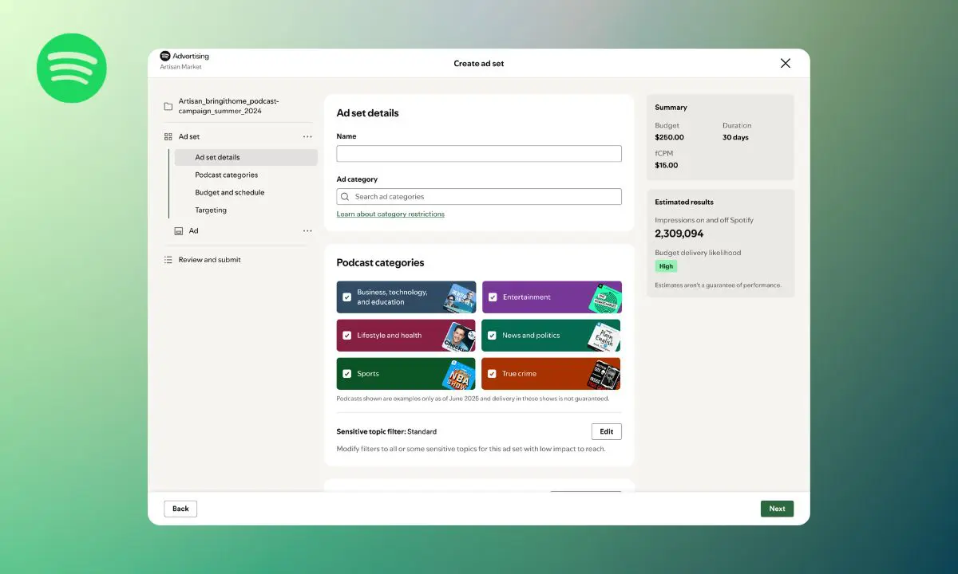Click the Ad image icon in the sidebar

(179, 231)
